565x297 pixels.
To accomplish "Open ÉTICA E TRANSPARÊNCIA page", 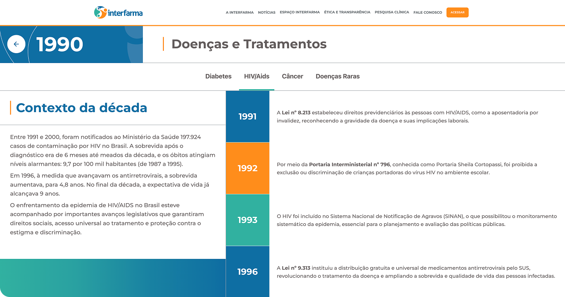I will [x=347, y=12].
